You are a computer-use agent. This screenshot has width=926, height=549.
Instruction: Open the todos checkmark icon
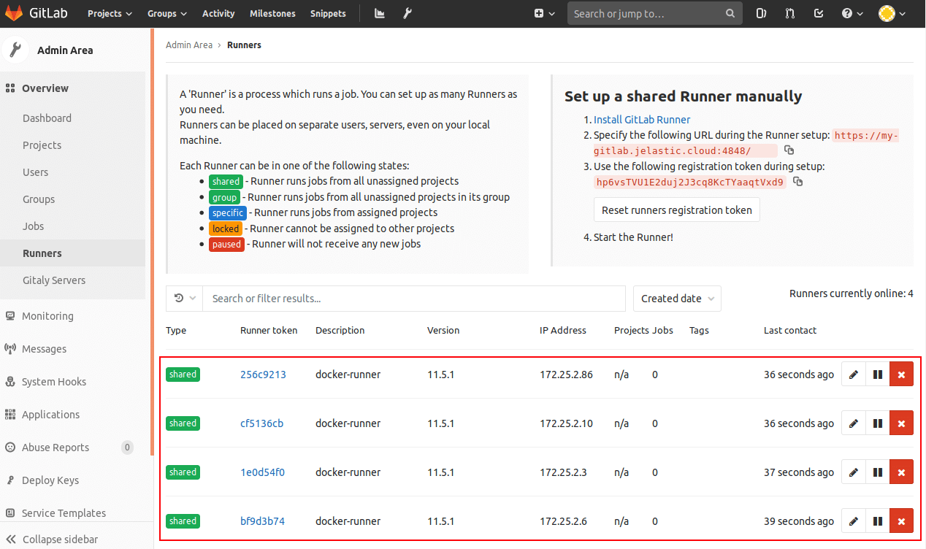coord(818,13)
